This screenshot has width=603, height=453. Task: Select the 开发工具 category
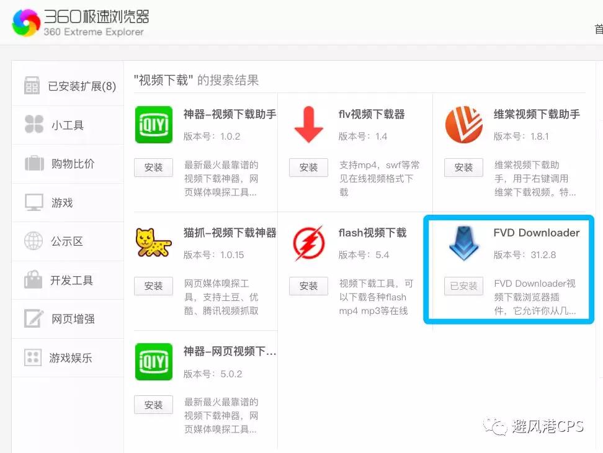(x=68, y=280)
